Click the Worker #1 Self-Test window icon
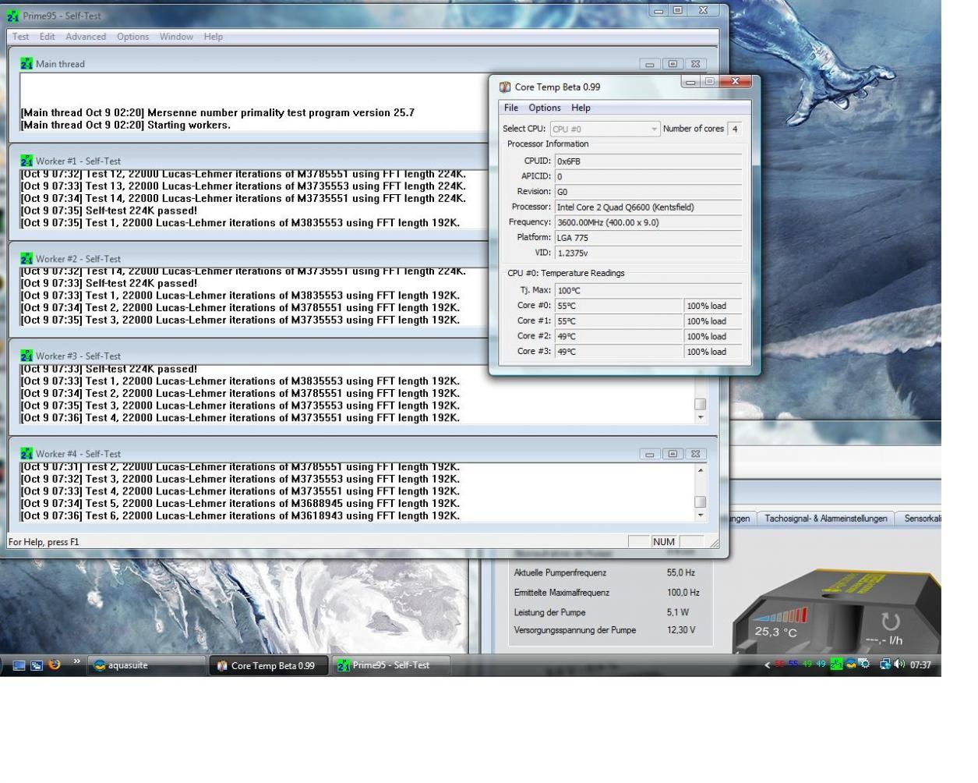This screenshot has height=783, width=978. pyautogui.click(x=26, y=161)
